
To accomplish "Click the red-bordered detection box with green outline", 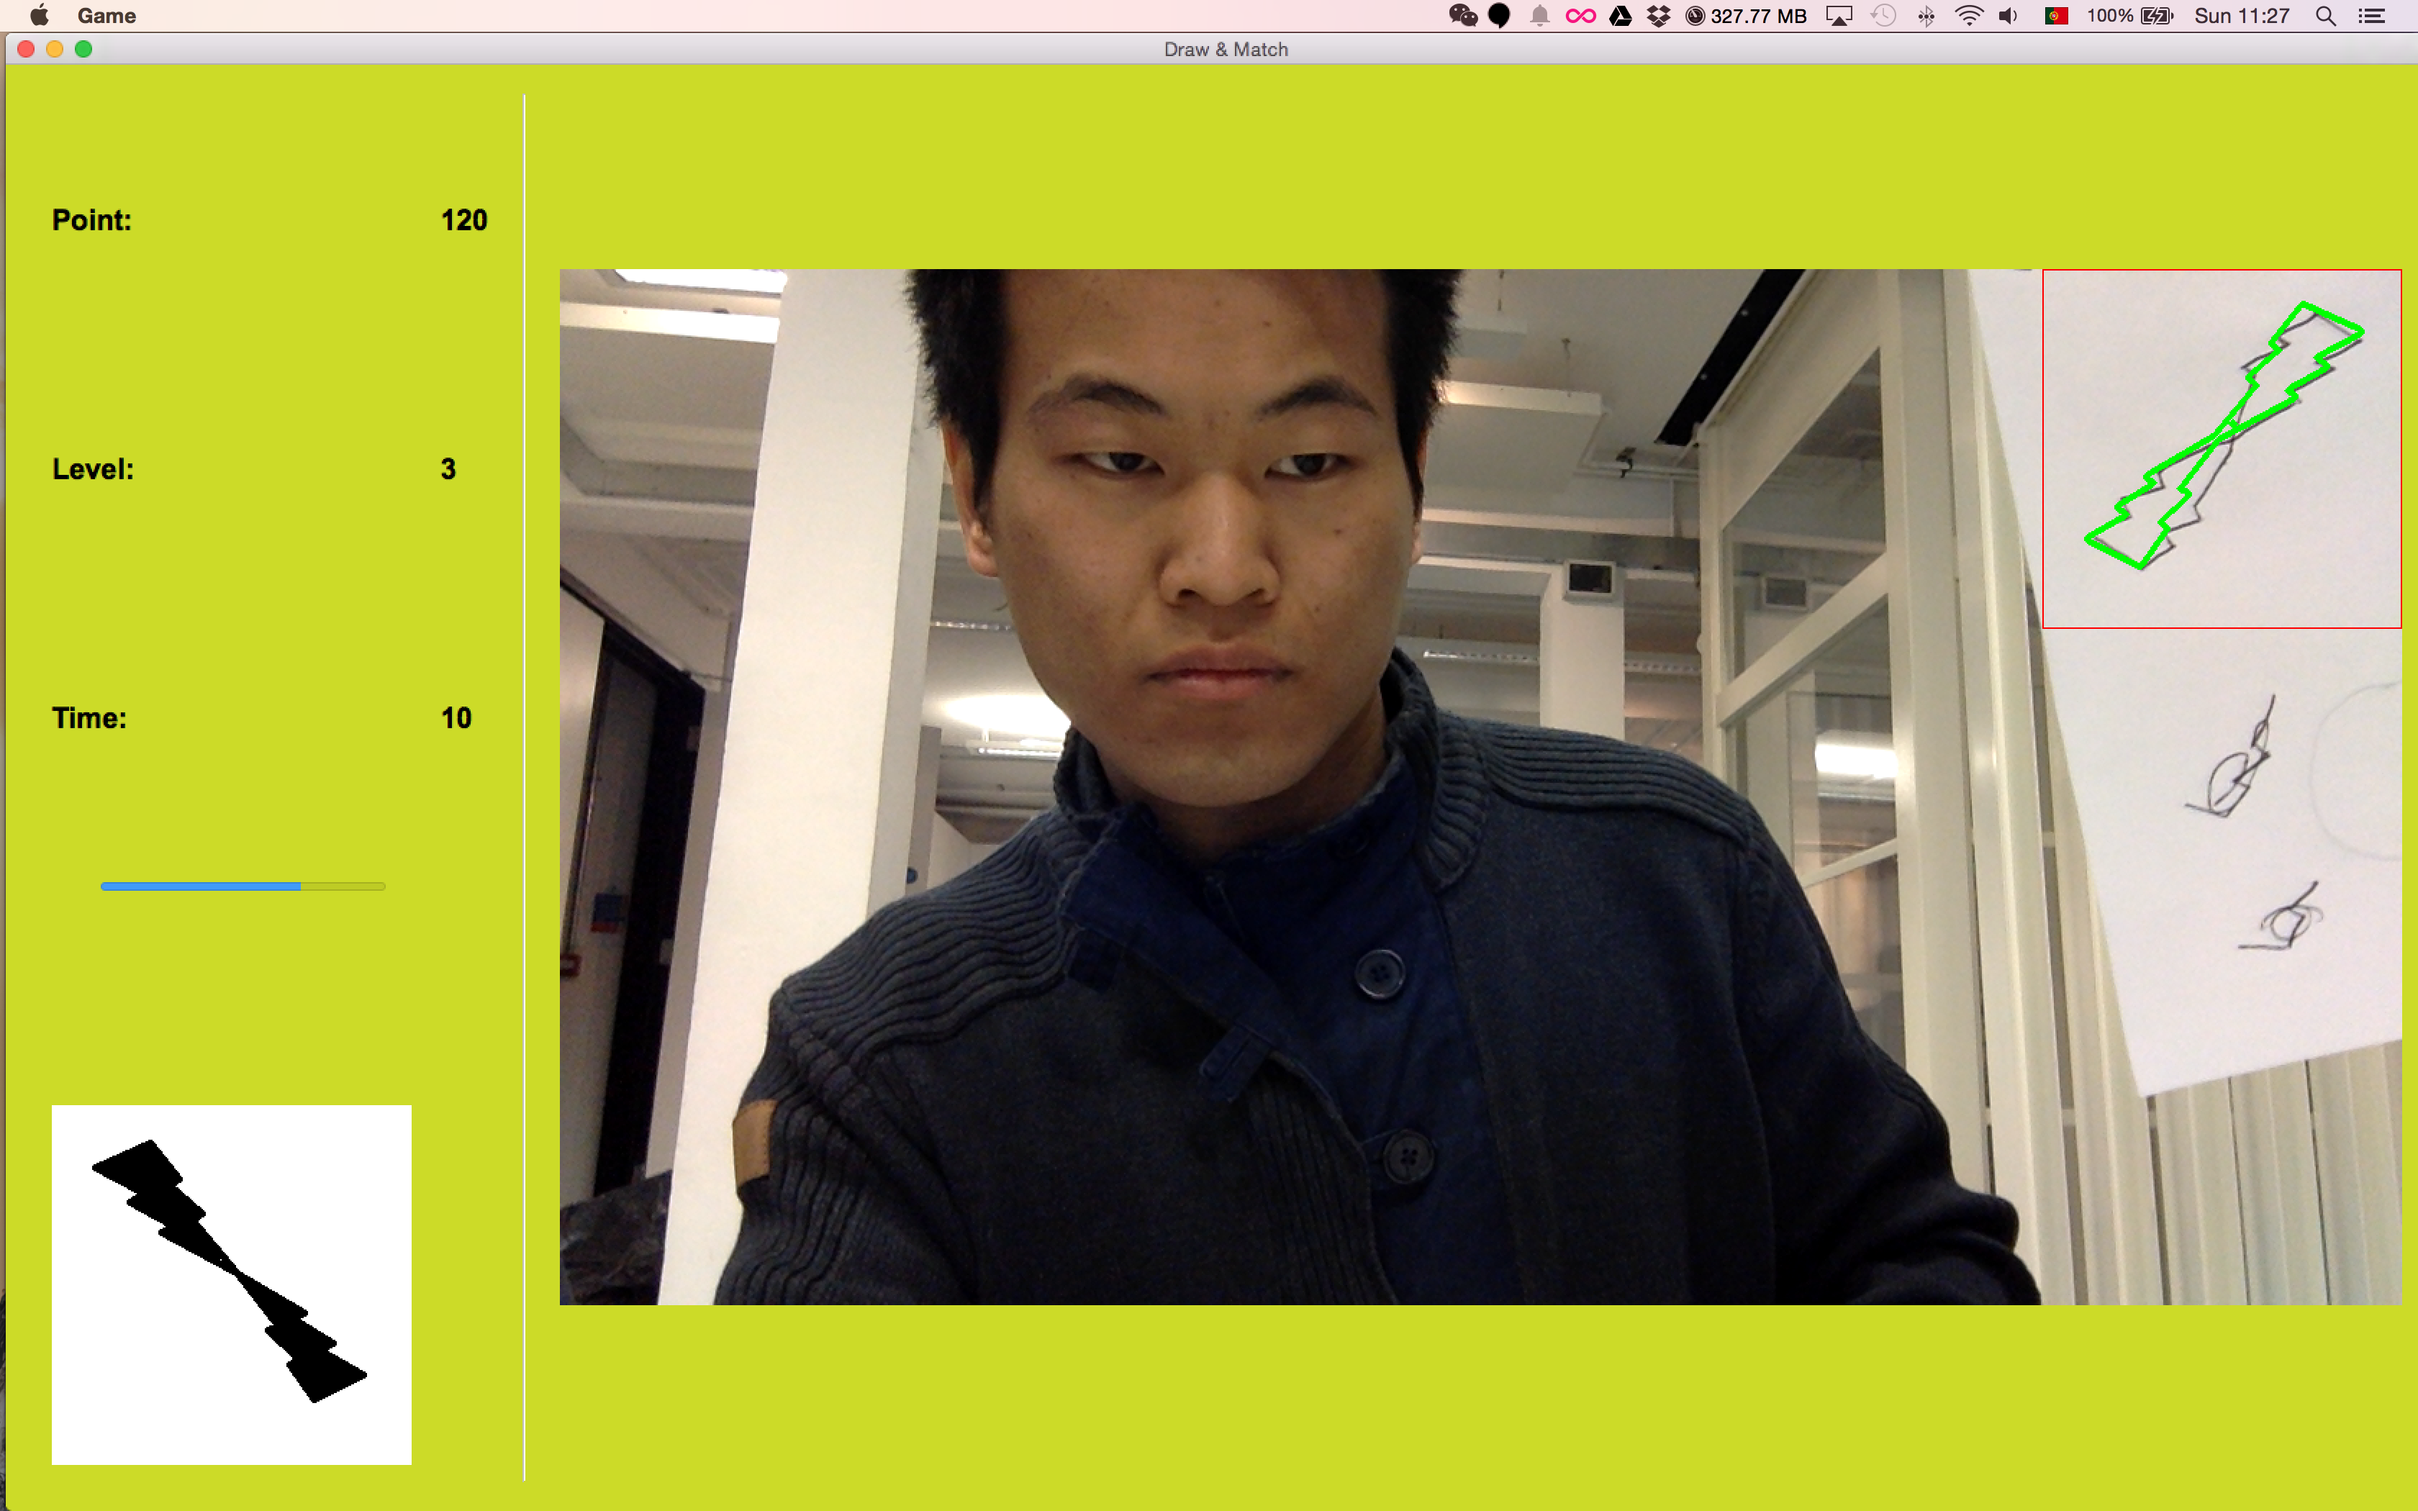I will pyautogui.click(x=2221, y=449).
